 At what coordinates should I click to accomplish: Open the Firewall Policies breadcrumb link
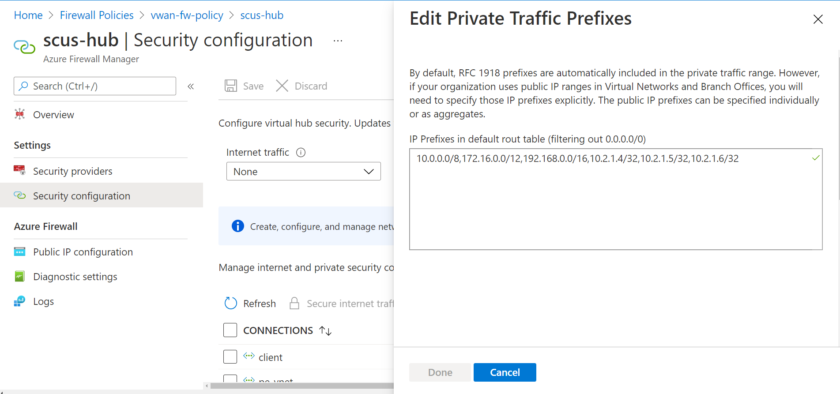(97, 15)
